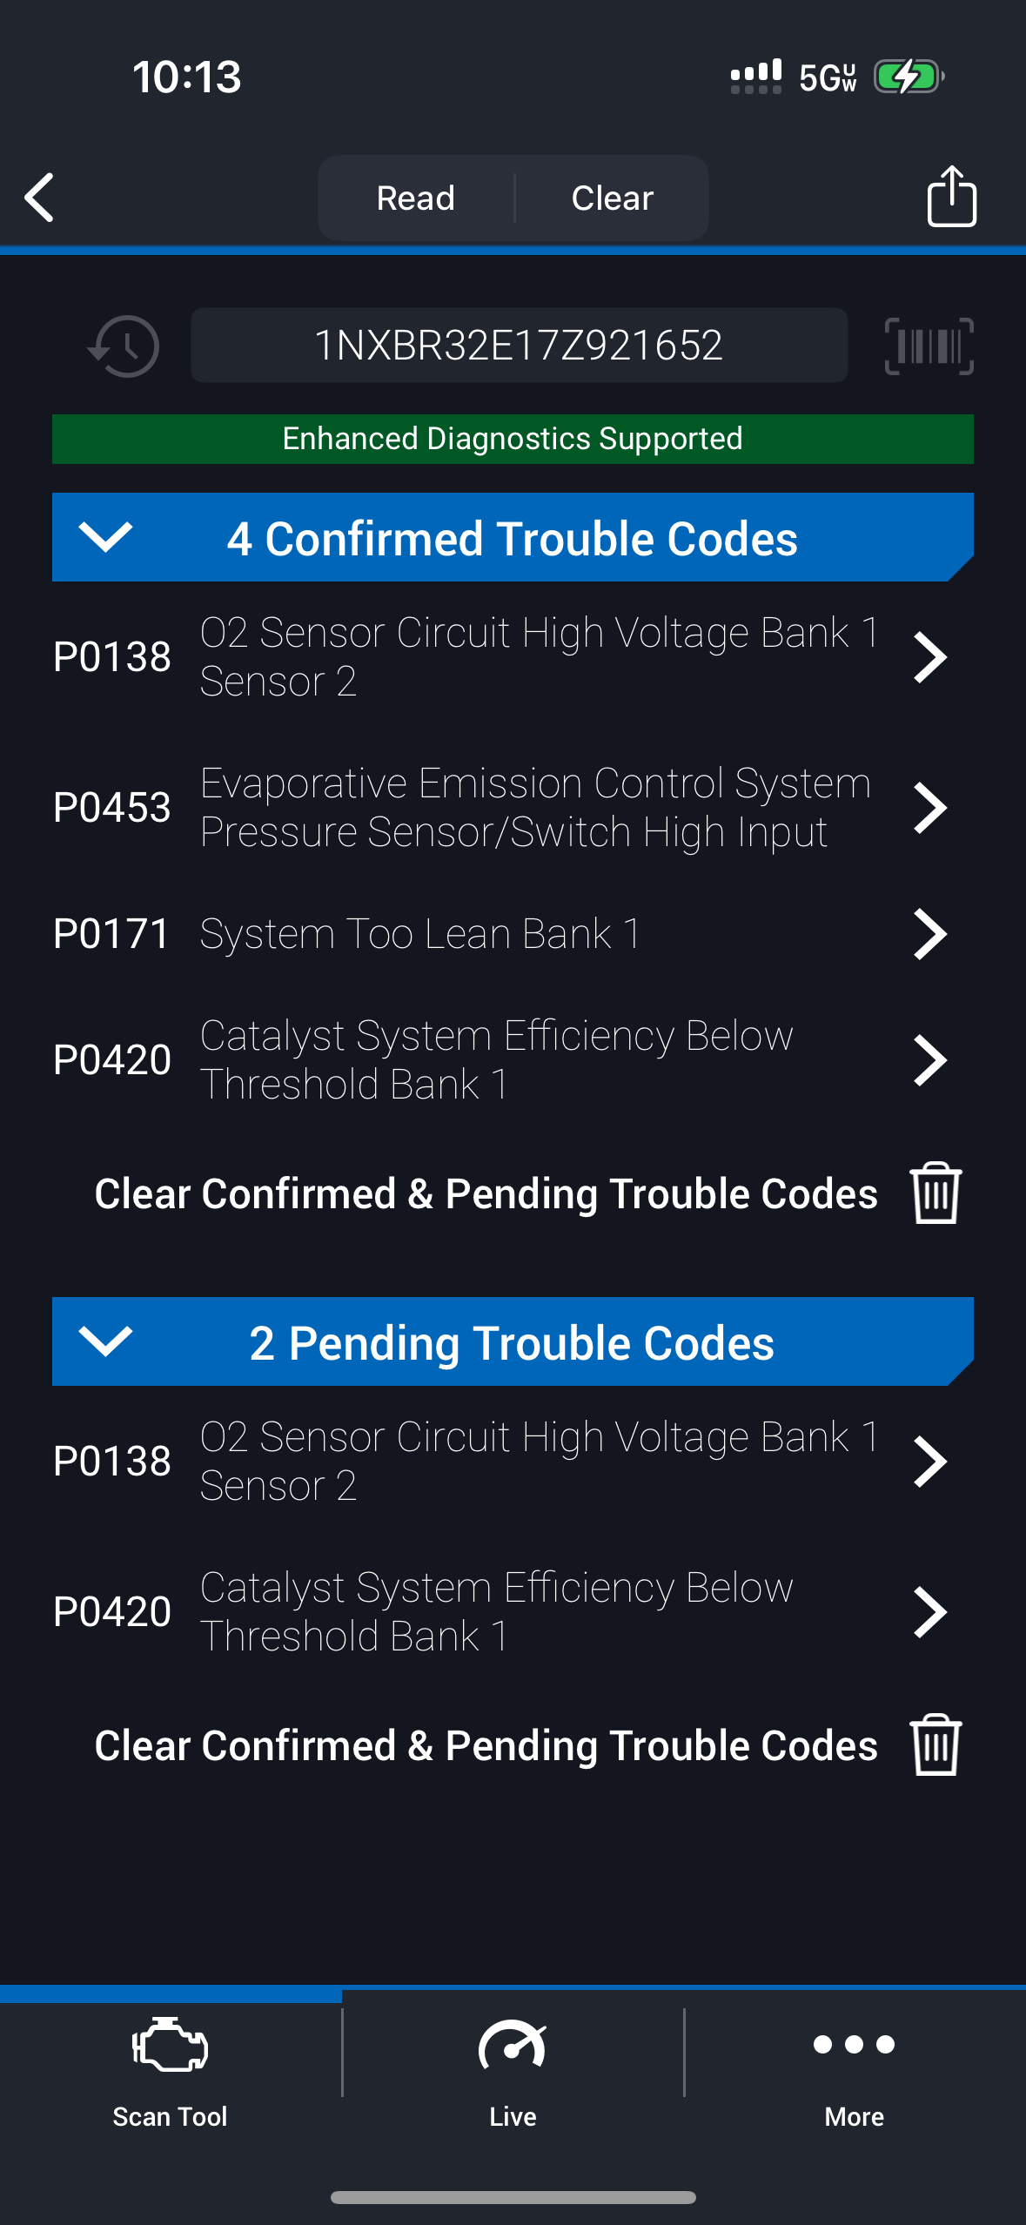The image size is (1026, 2225).
Task: Collapse the Pending Trouble Codes section
Action: click(105, 1341)
